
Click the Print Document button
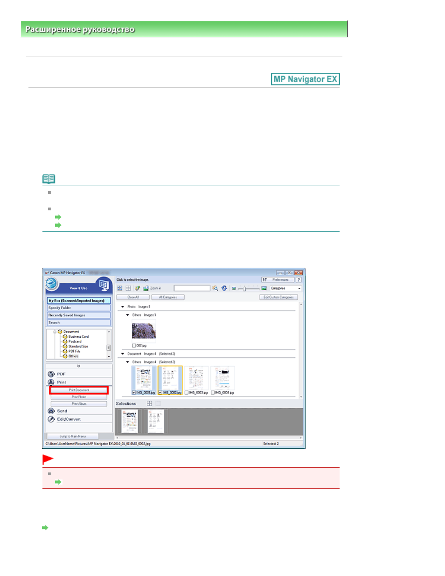pos(79,390)
